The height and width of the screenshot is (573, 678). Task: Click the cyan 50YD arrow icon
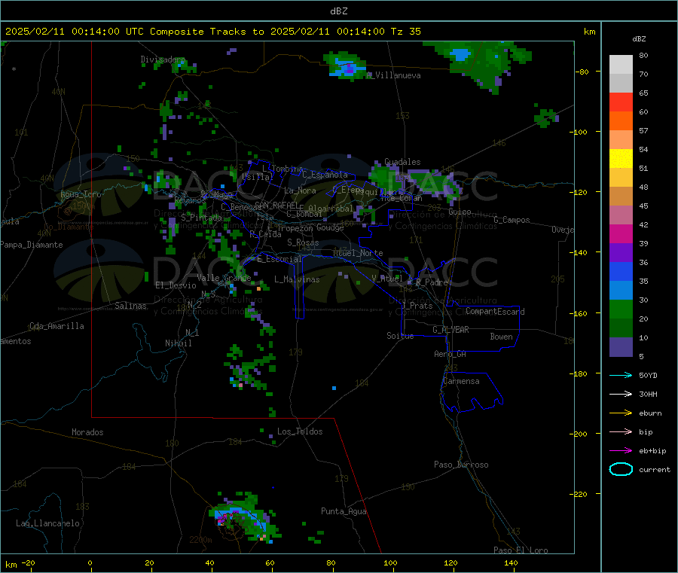click(x=621, y=375)
